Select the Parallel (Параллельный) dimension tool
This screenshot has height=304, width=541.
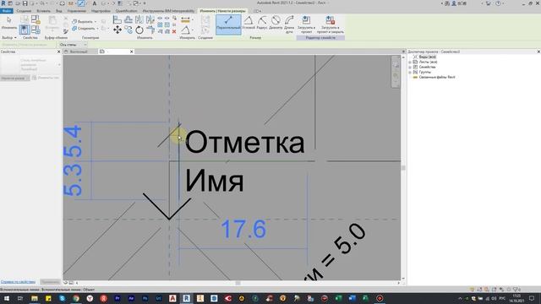pos(228,24)
